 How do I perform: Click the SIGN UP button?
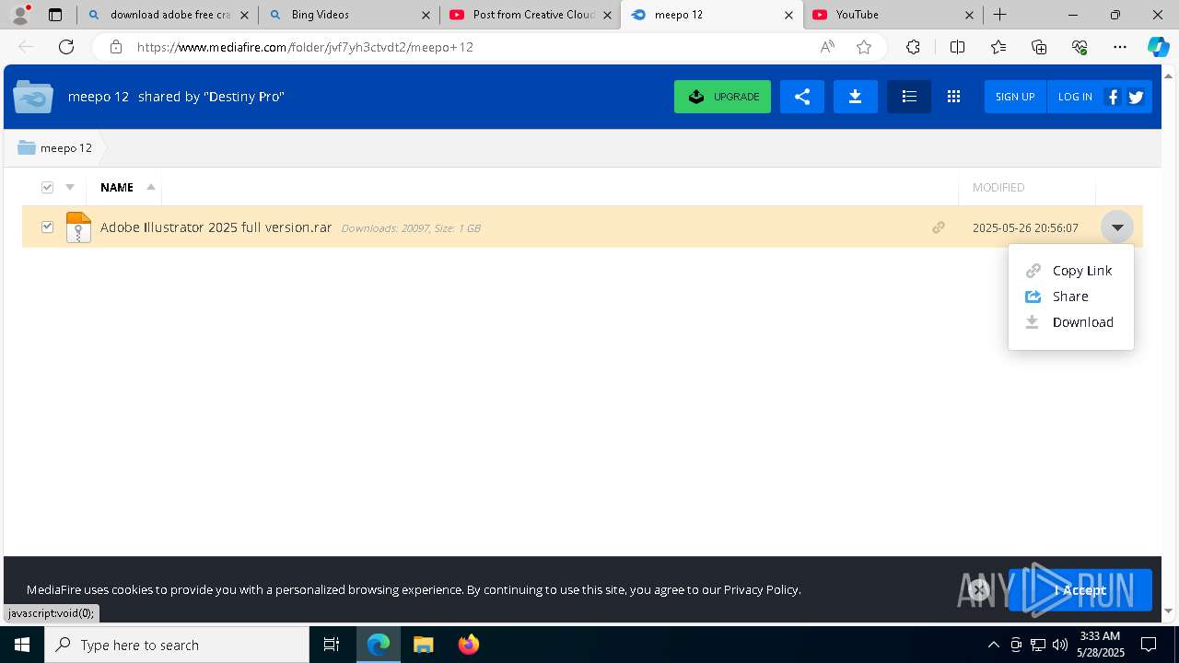coord(1015,97)
